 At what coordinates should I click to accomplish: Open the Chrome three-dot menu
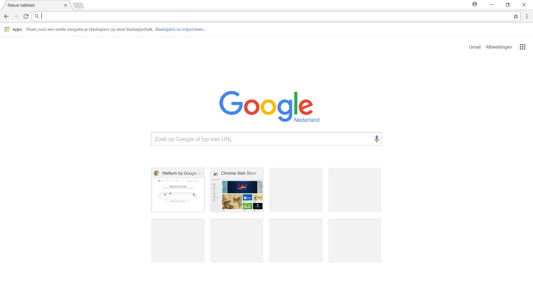(527, 16)
